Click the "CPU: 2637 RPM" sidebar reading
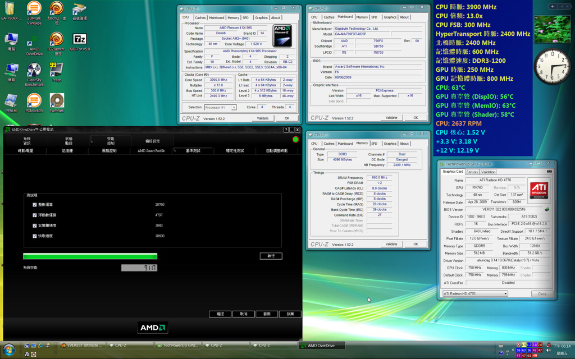 click(458, 123)
